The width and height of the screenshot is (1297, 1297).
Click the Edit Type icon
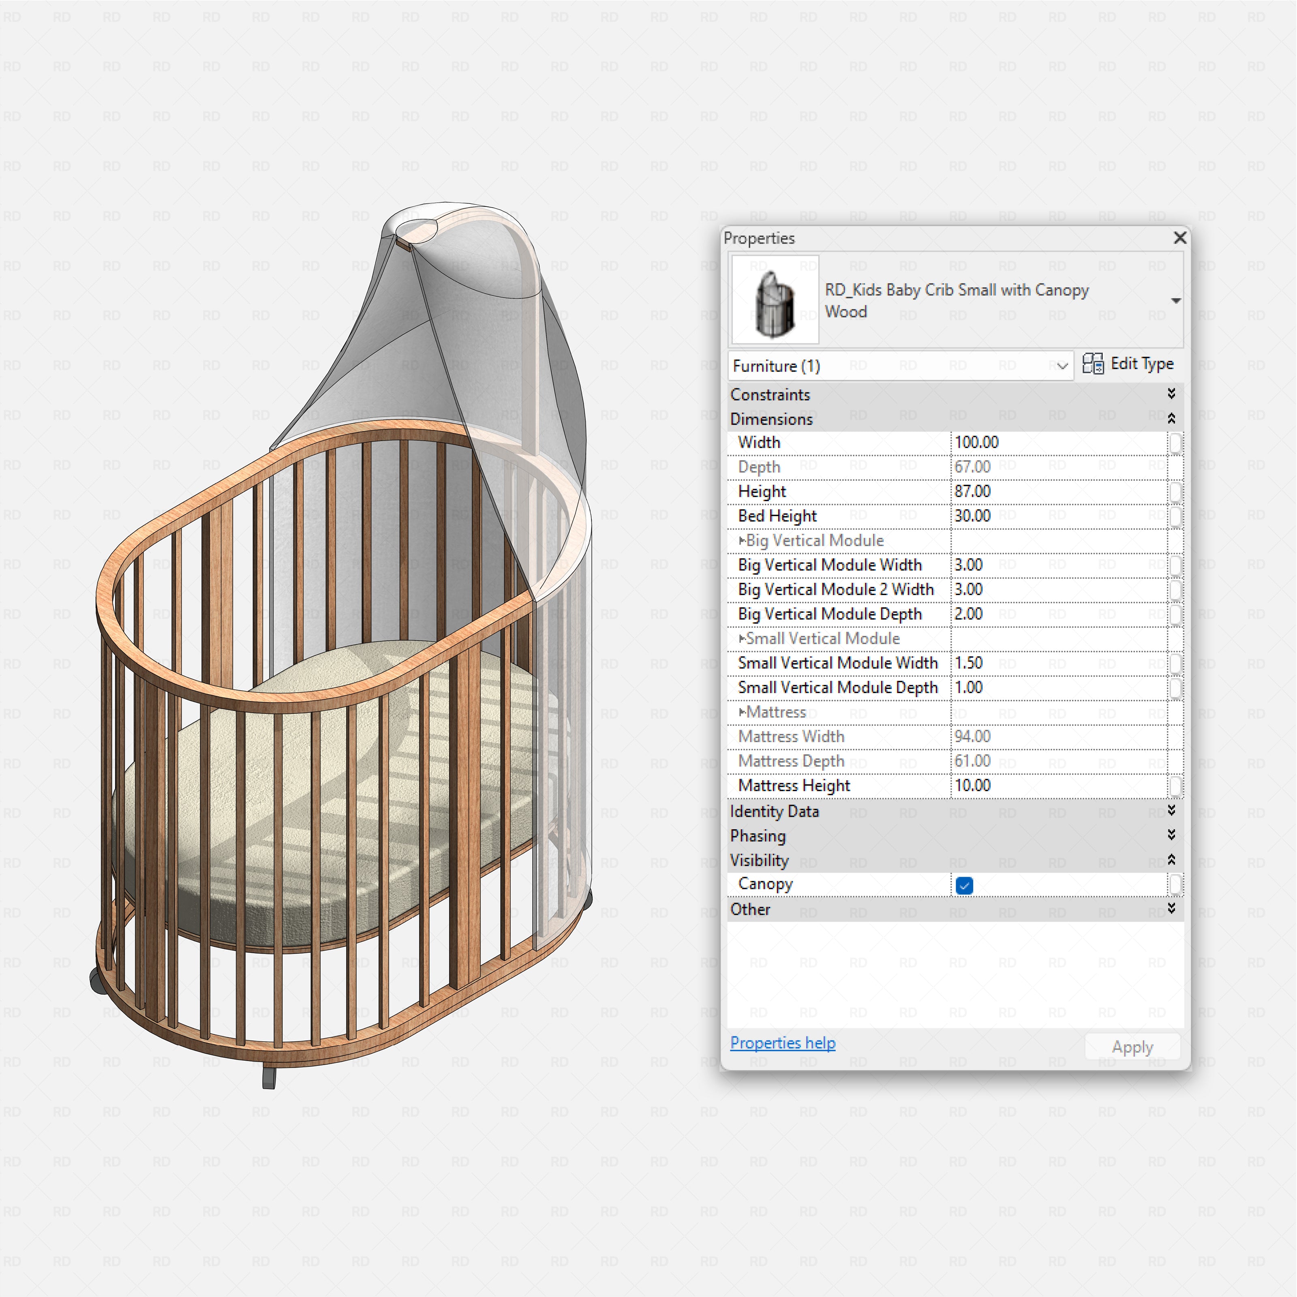(x=1094, y=364)
